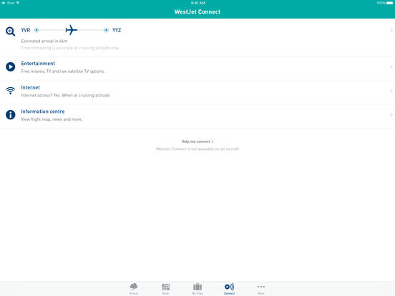Click 'WestJet Connect is not available' notice
The image size is (395, 296).
[x=197, y=149]
